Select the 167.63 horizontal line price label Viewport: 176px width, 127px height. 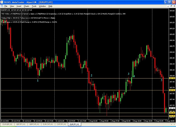(172, 90)
